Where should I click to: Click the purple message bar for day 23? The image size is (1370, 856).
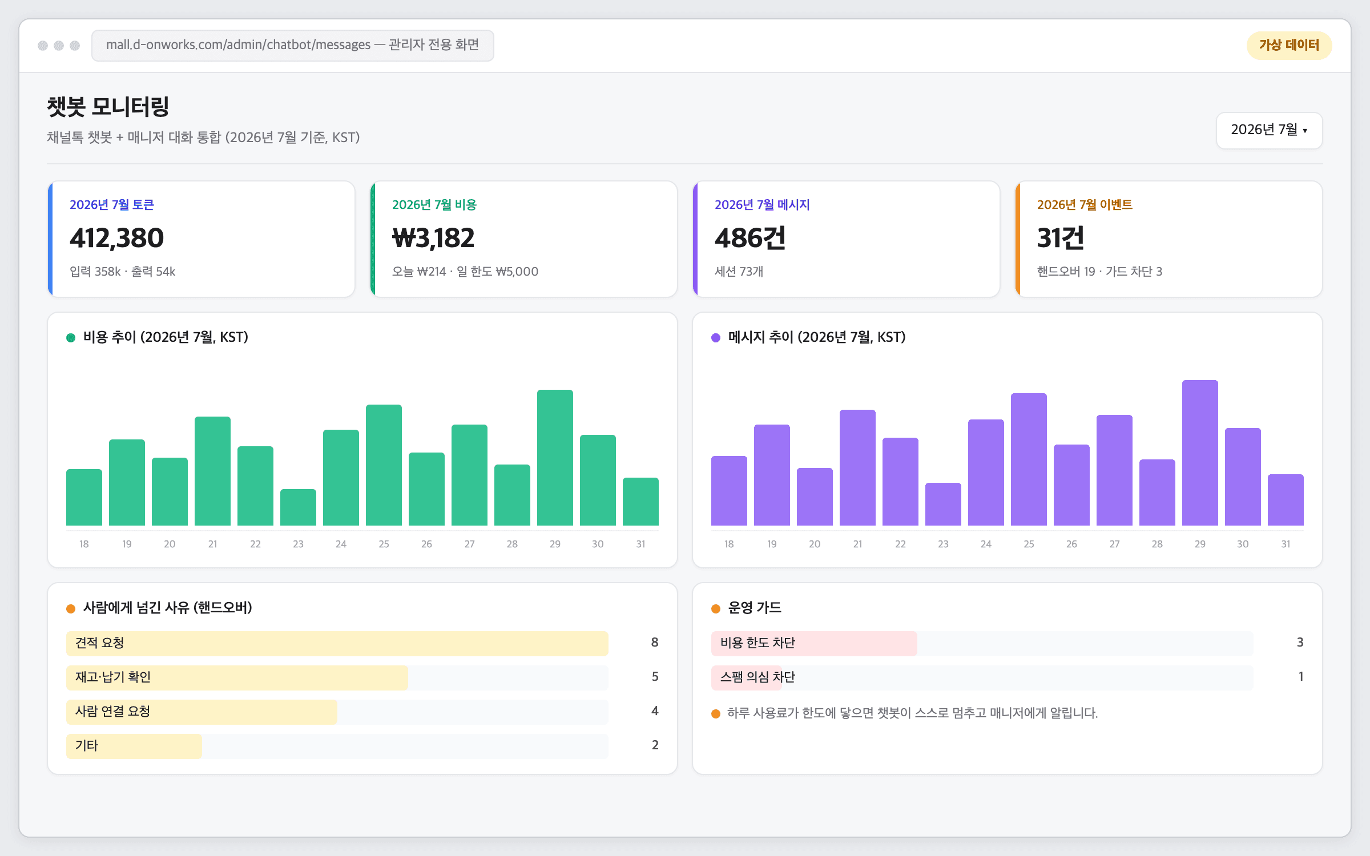pos(943,504)
